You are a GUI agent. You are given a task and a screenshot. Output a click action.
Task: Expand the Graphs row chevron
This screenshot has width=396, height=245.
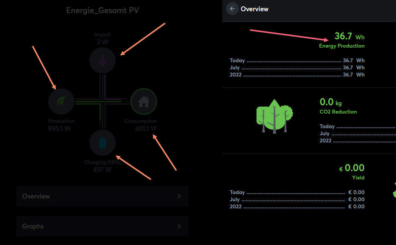coord(179,226)
